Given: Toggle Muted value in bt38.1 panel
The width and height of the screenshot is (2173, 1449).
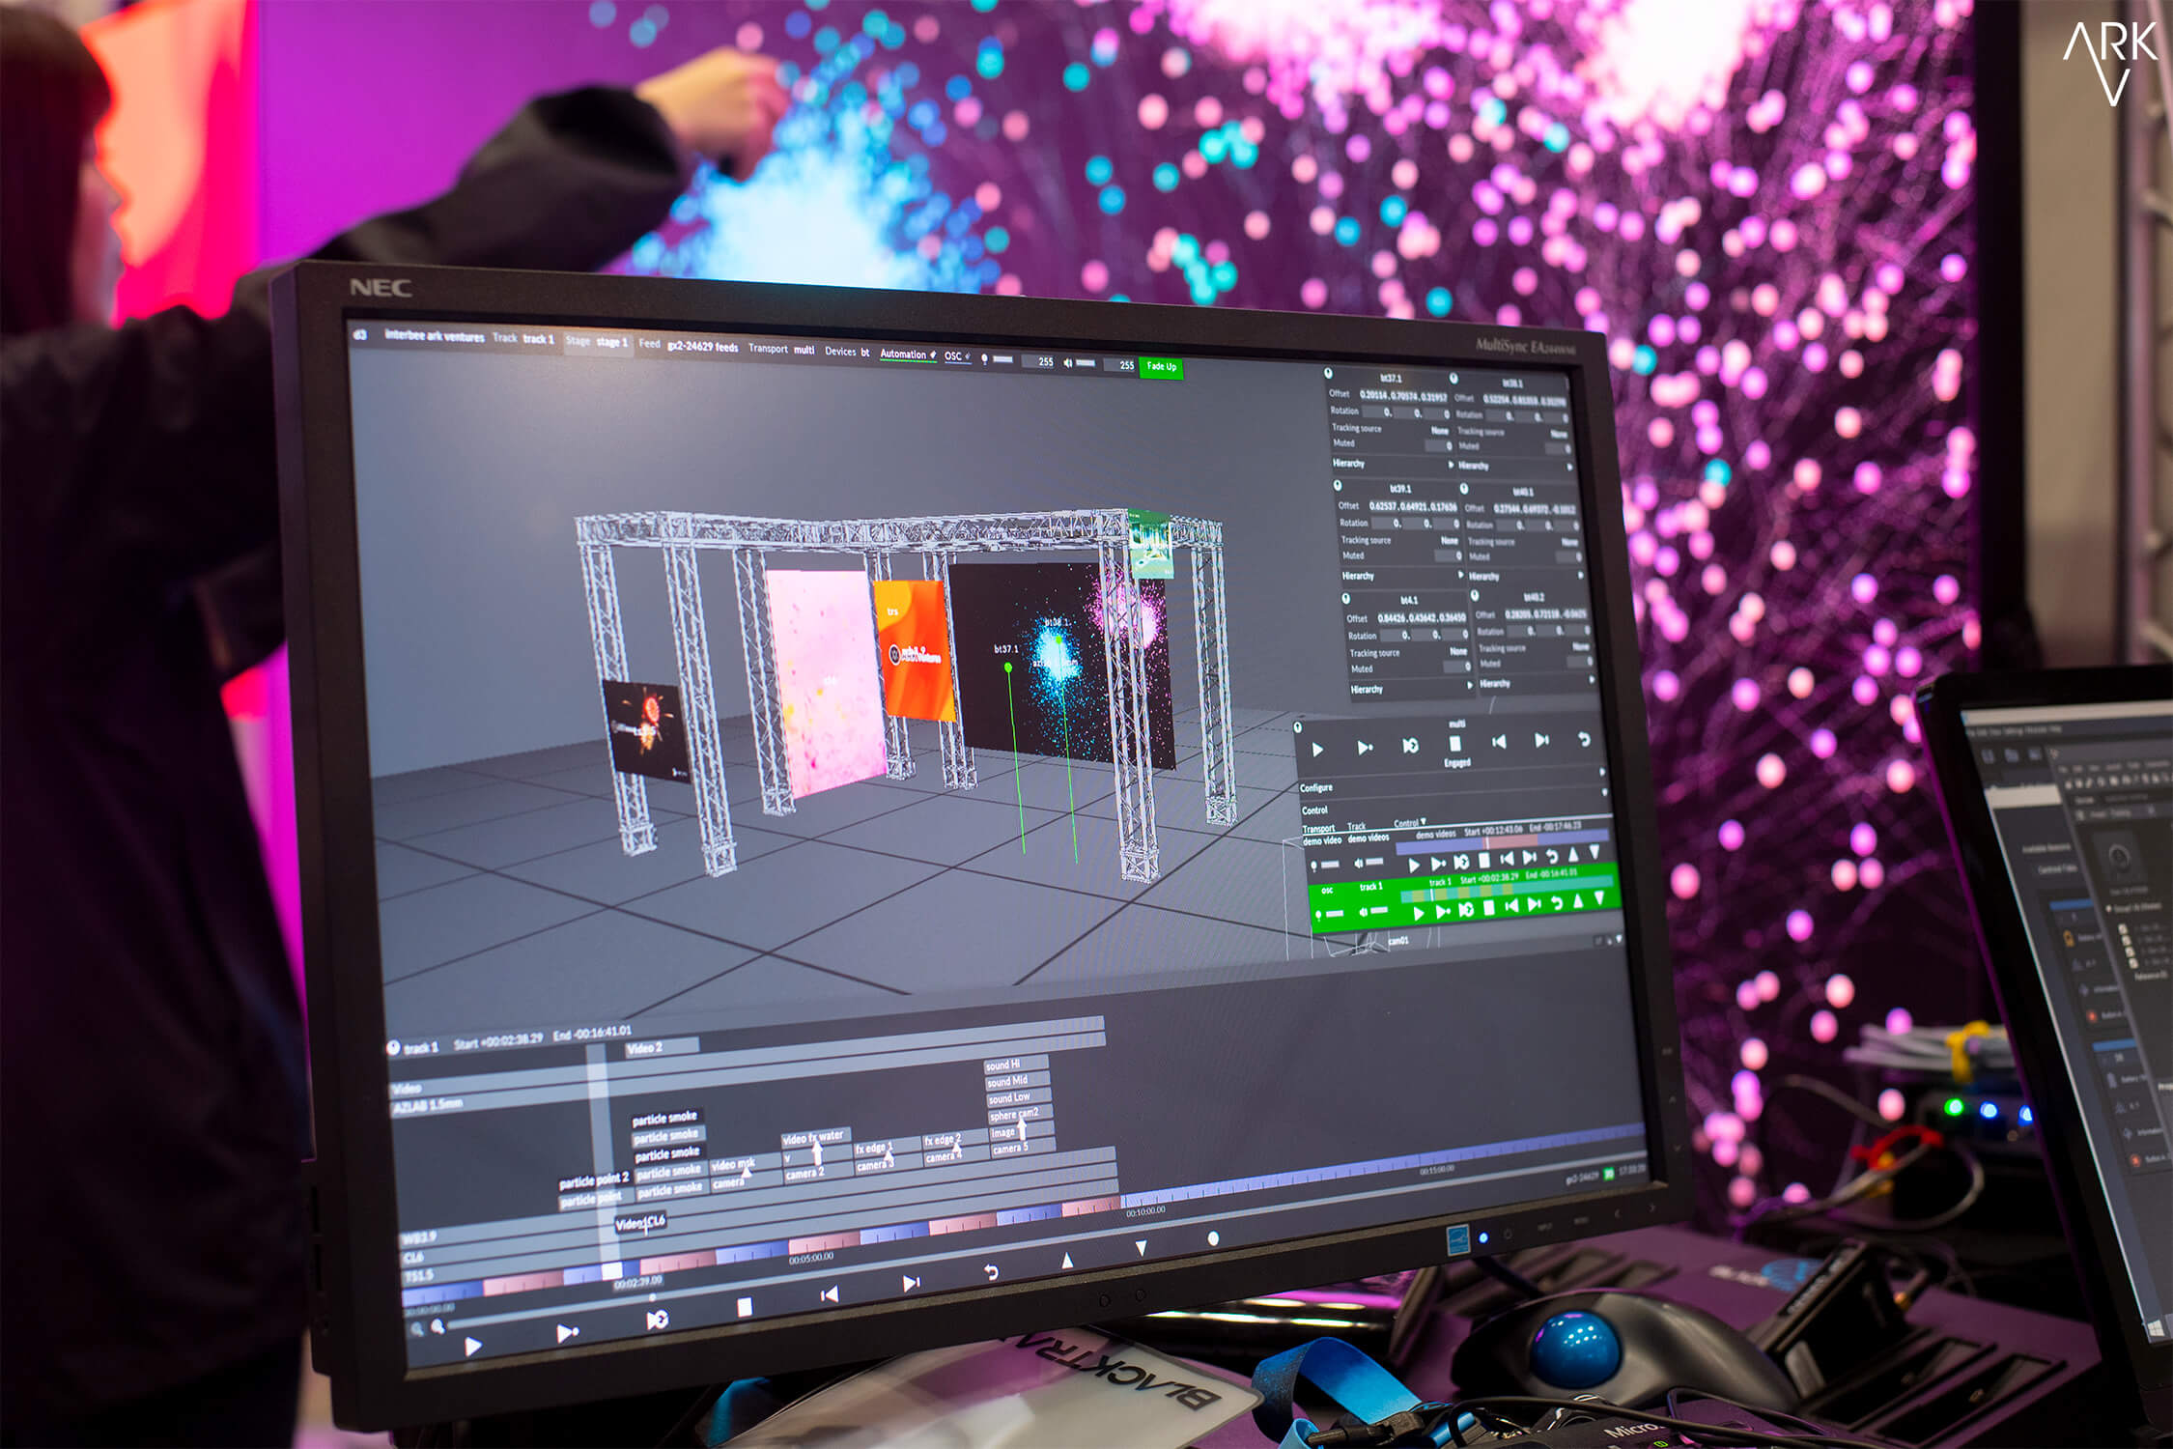Looking at the screenshot, I should [1557, 448].
